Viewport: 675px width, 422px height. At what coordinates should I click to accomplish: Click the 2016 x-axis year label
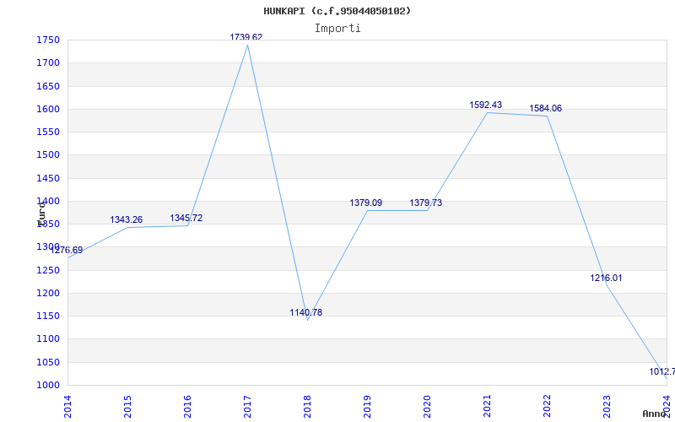pos(187,406)
